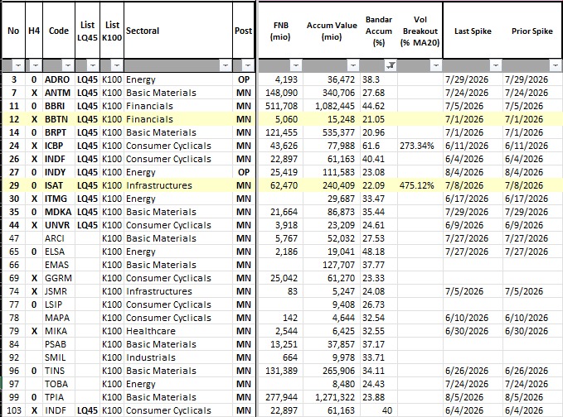Open the List LQ45 filter dropdown

point(93,65)
